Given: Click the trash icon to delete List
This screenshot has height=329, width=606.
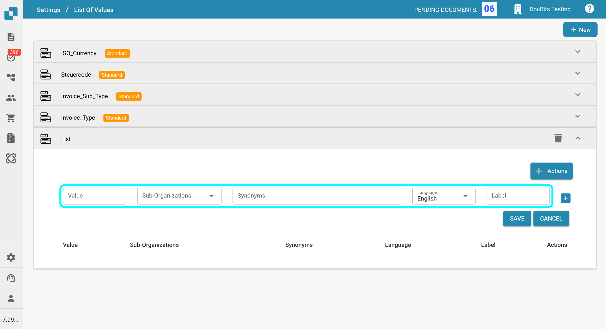Looking at the screenshot, I should pos(558,138).
